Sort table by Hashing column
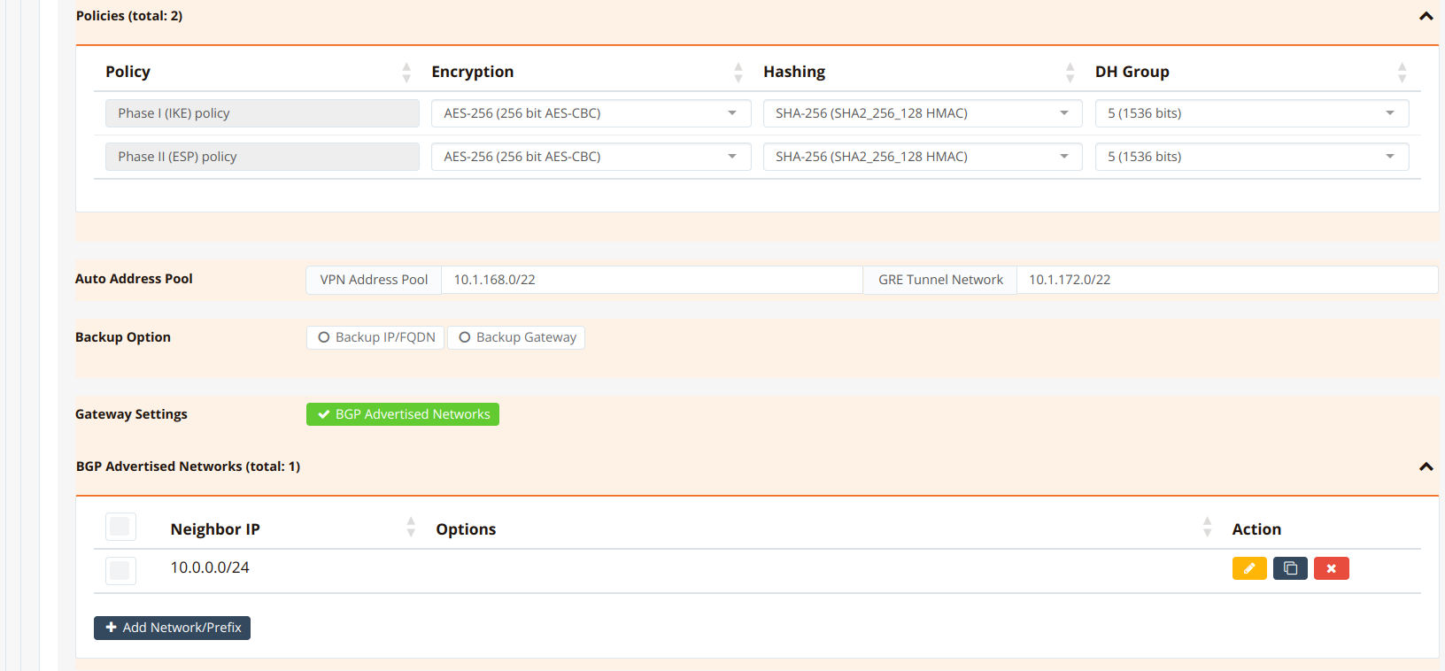The height and width of the screenshot is (671, 1445). (x=1070, y=72)
